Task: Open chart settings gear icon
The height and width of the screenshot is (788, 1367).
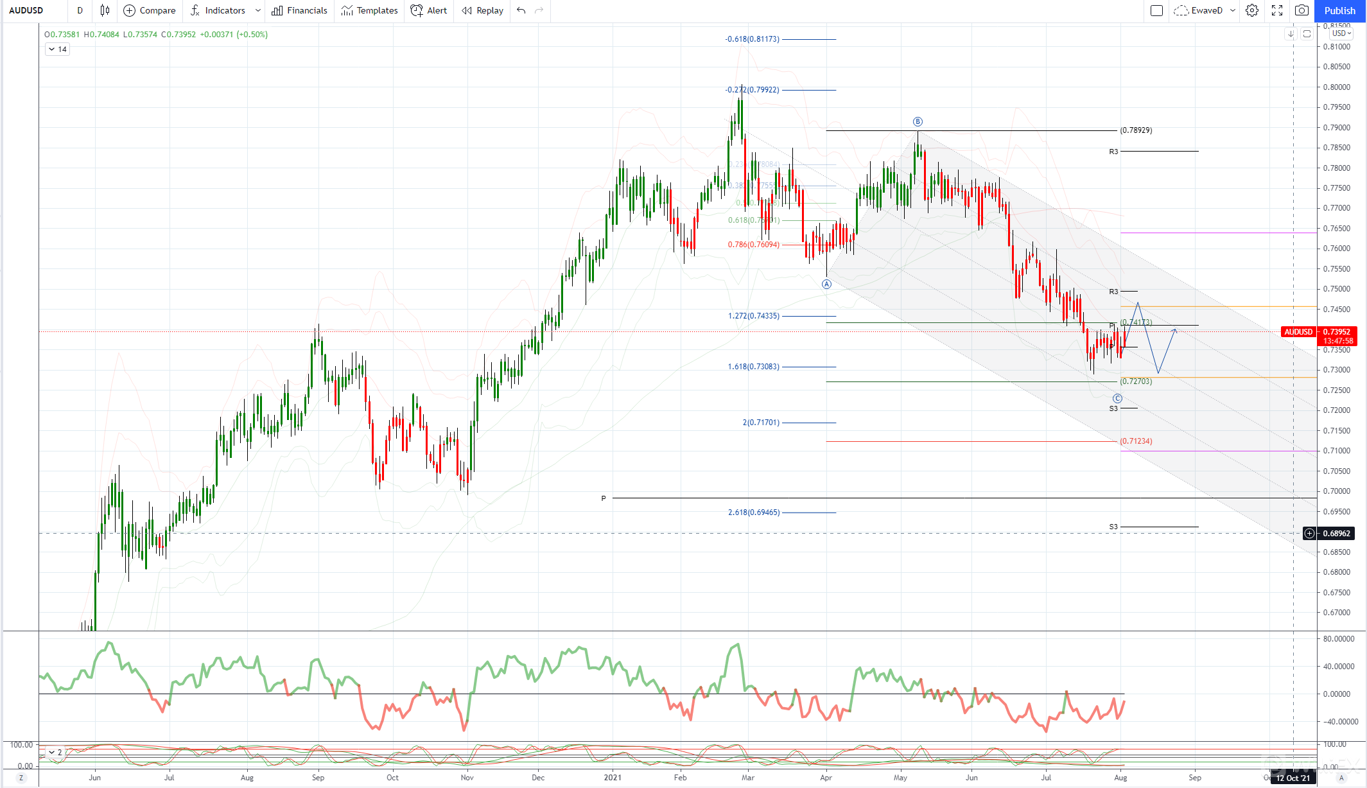Action: [1251, 10]
